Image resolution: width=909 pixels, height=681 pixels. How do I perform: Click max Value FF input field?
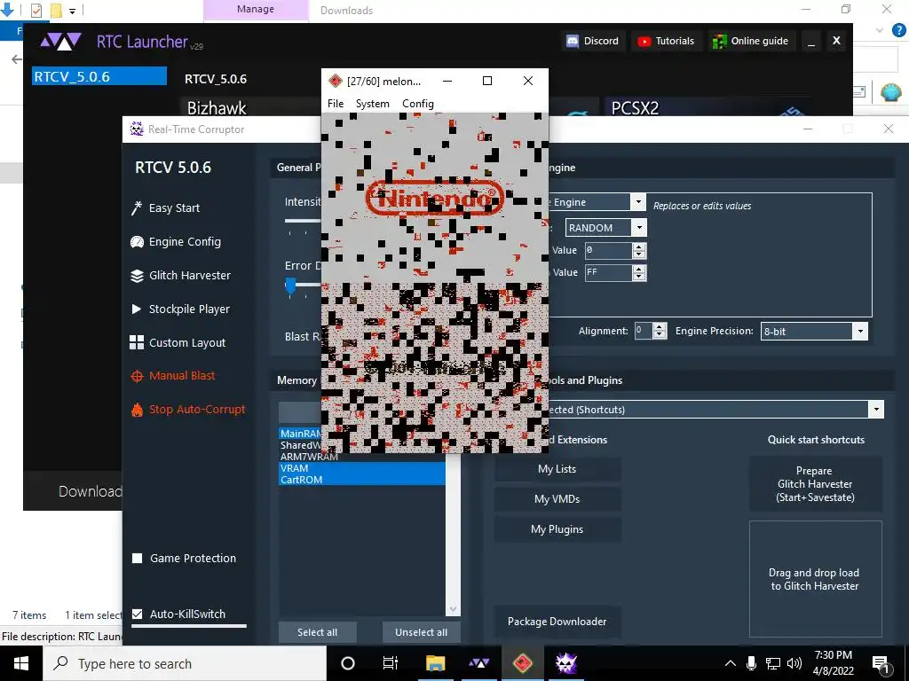pyautogui.click(x=608, y=272)
